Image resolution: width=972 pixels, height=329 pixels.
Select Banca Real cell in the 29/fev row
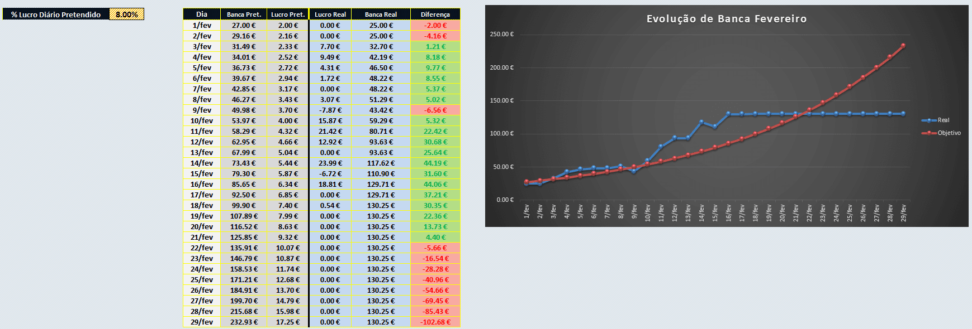point(381,322)
